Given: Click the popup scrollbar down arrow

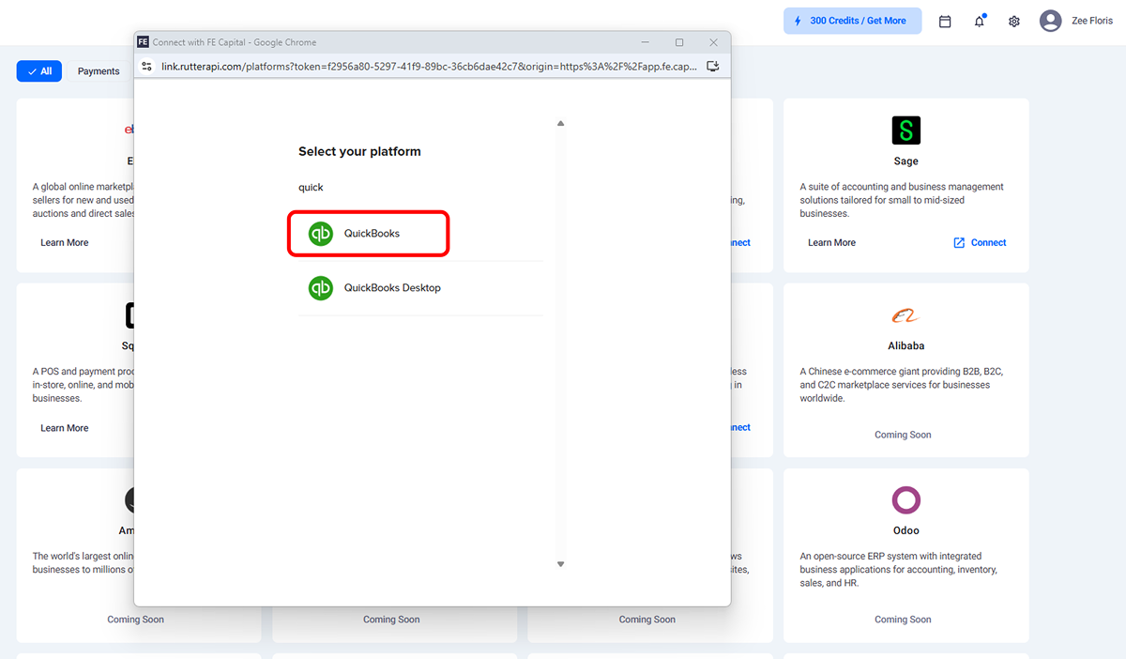Looking at the screenshot, I should point(560,564).
